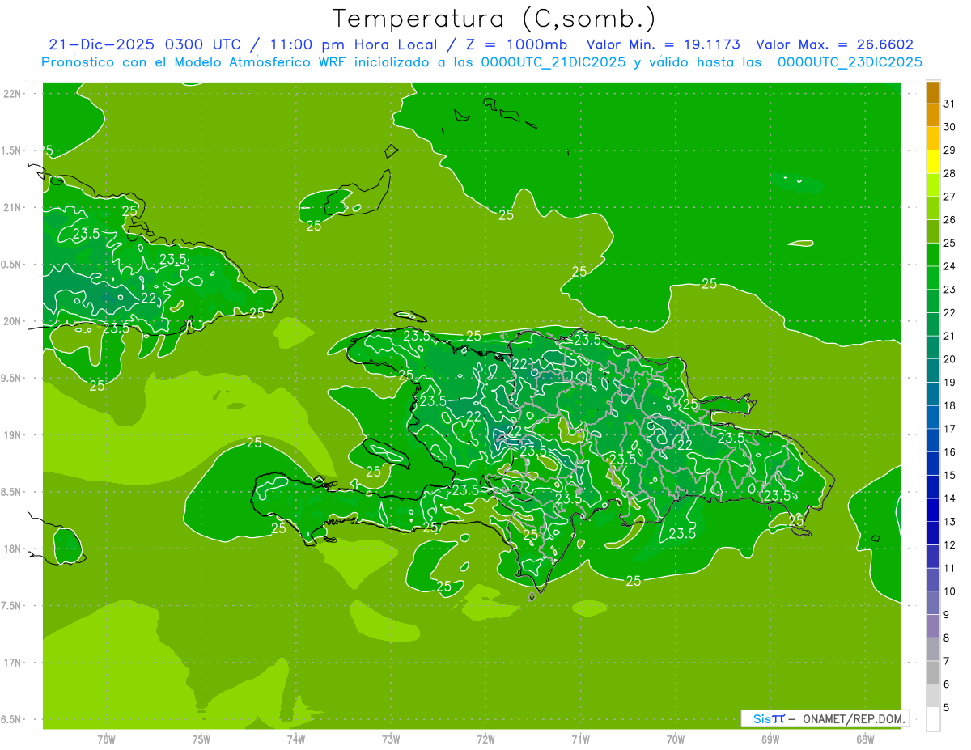Pick the white swatch below 5

933,718
